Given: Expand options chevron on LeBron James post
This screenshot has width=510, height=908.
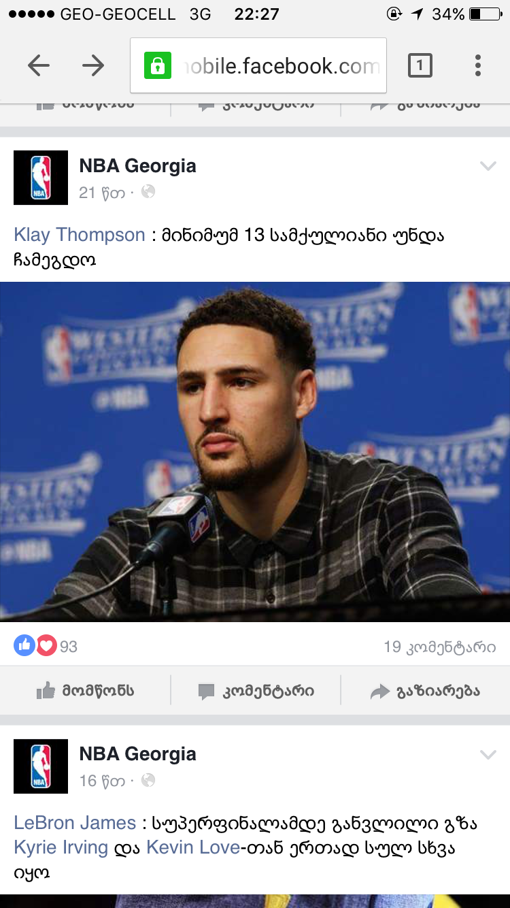Looking at the screenshot, I should tap(488, 754).
